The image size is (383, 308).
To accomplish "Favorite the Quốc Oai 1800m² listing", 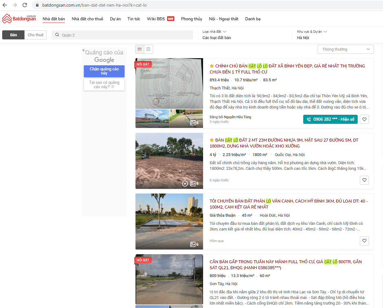I will pos(364,180).
